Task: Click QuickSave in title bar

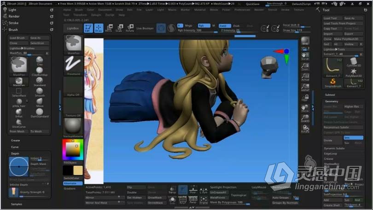Action: [x=253, y=4]
